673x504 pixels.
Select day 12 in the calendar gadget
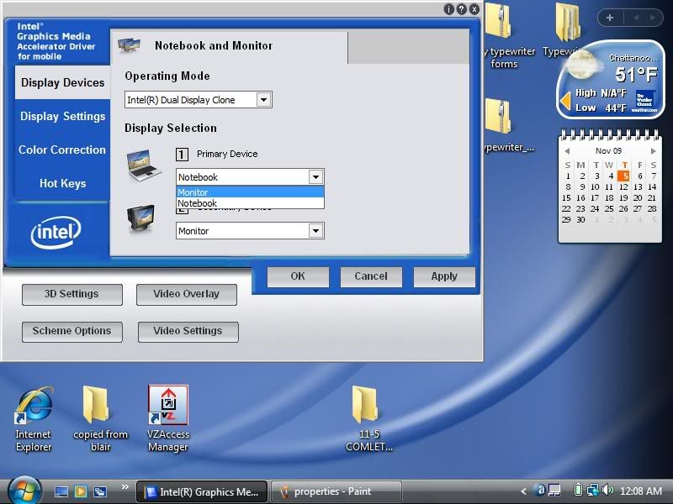[x=623, y=186]
